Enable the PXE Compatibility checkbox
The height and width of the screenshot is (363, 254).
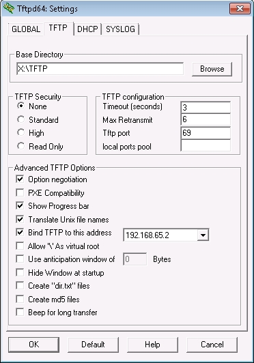20,192
